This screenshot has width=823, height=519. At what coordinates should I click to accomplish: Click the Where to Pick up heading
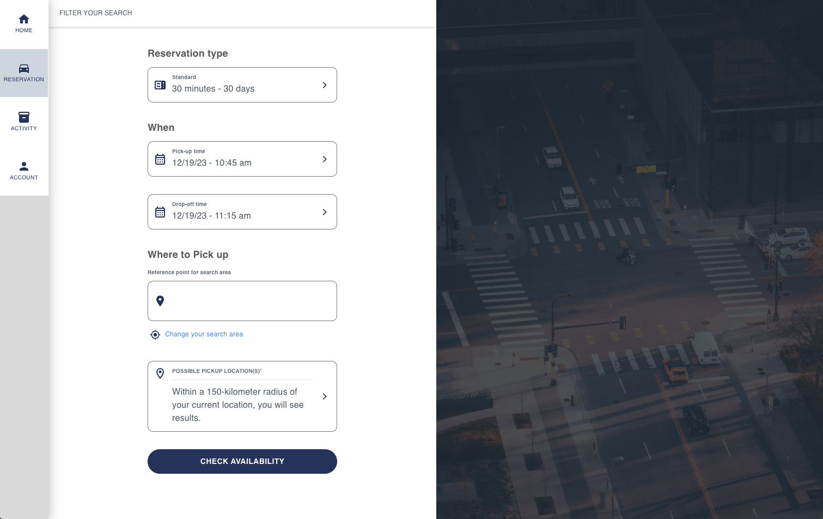pyautogui.click(x=188, y=255)
